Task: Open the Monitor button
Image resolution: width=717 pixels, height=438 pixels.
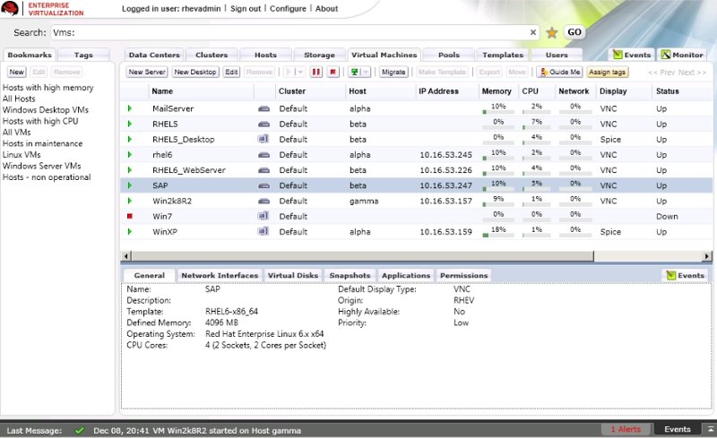Action: click(x=682, y=55)
